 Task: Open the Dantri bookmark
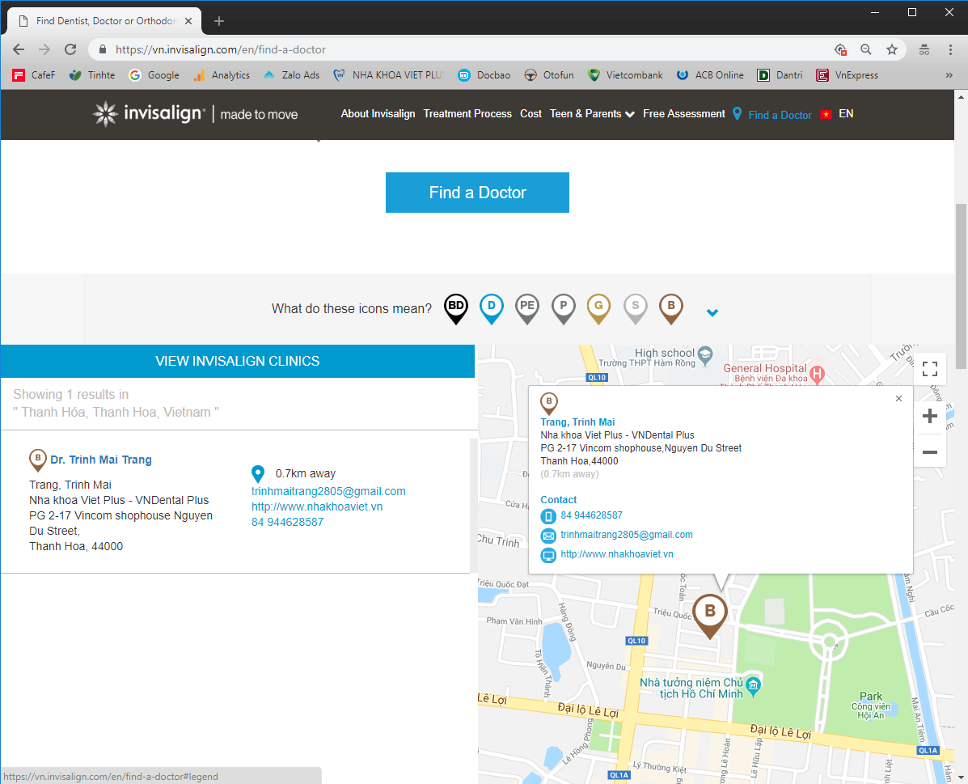[x=780, y=75]
